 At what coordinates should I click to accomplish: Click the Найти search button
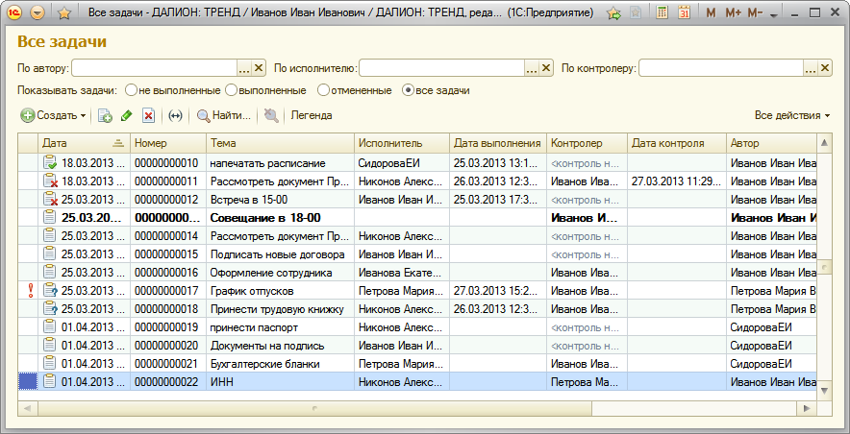tap(224, 115)
